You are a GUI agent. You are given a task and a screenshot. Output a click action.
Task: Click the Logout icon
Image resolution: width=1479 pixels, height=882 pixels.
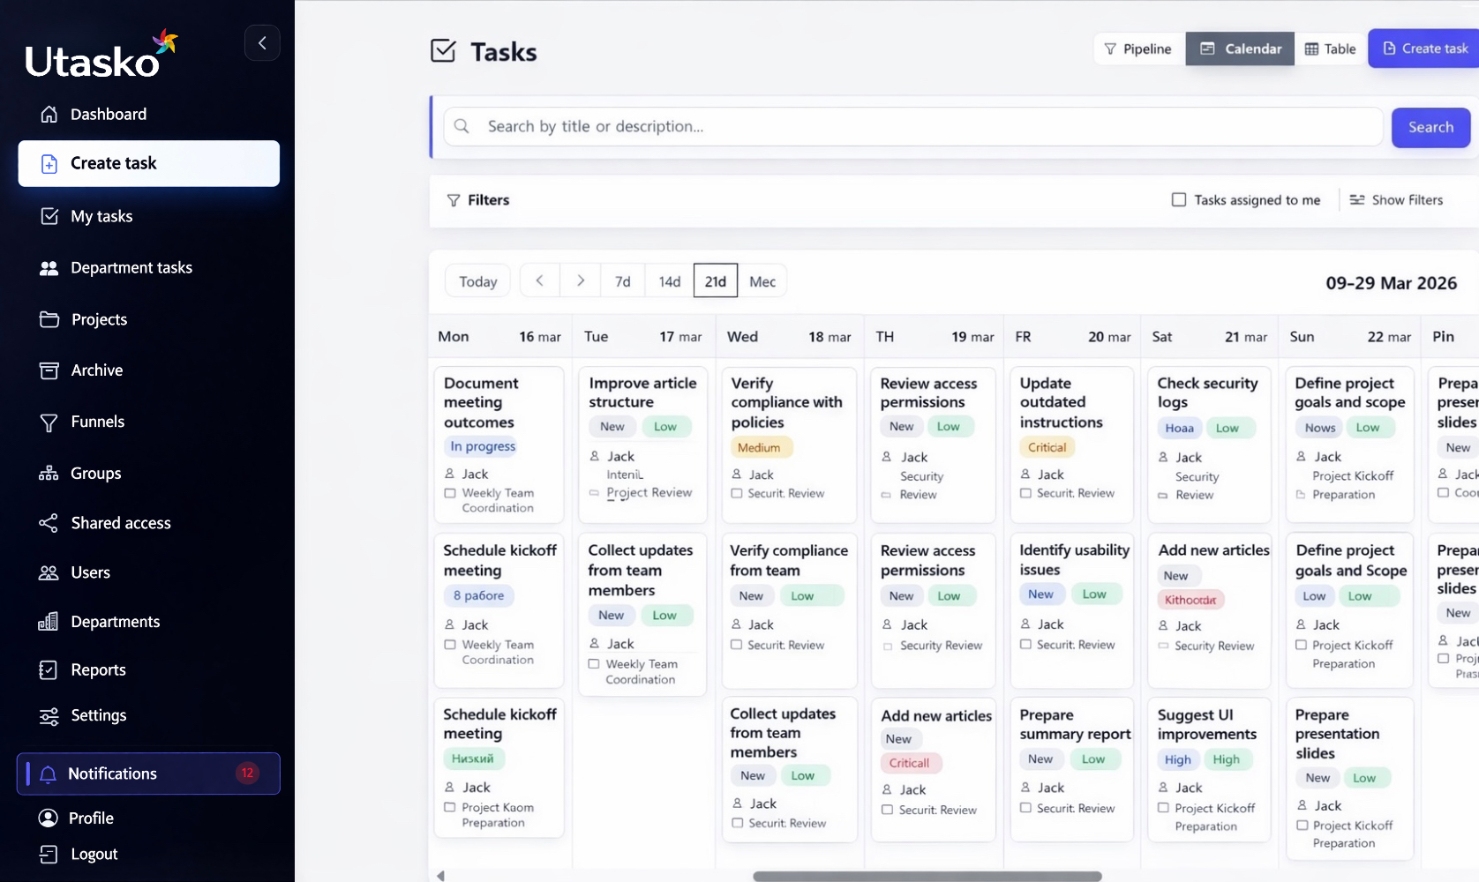click(x=49, y=854)
